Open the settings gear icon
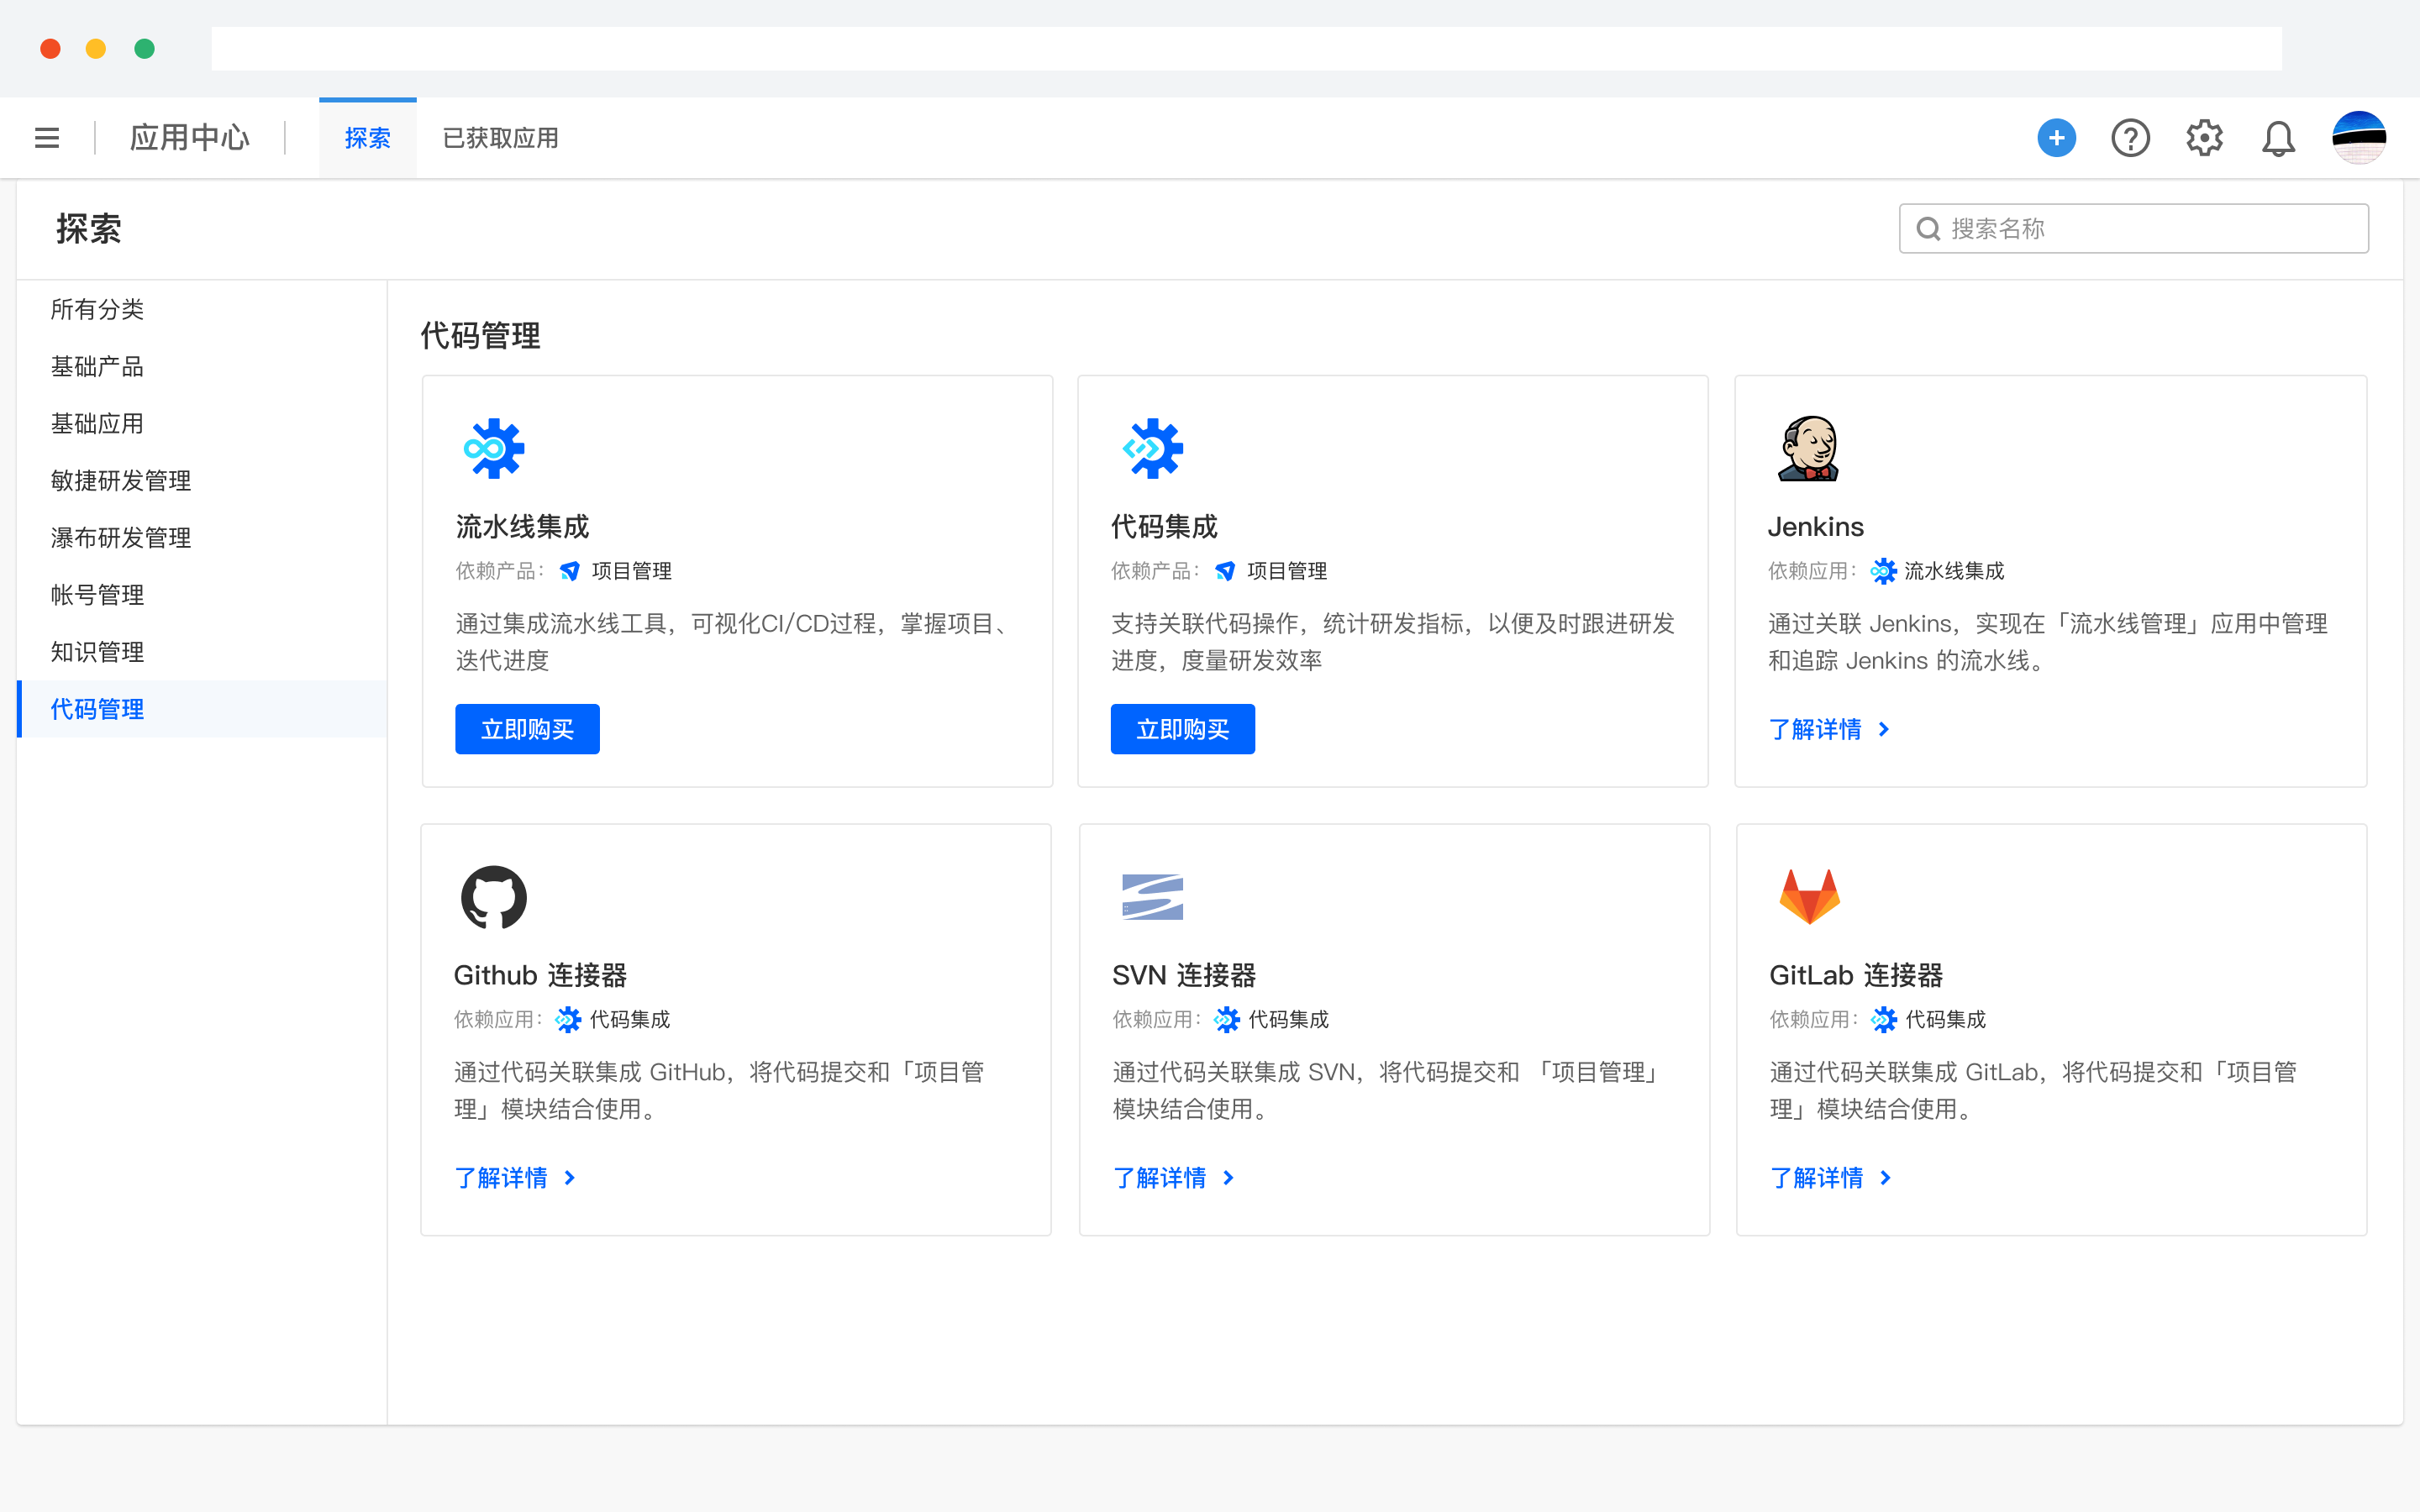The width and height of the screenshot is (2420, 1512). tap(2204, 138)
